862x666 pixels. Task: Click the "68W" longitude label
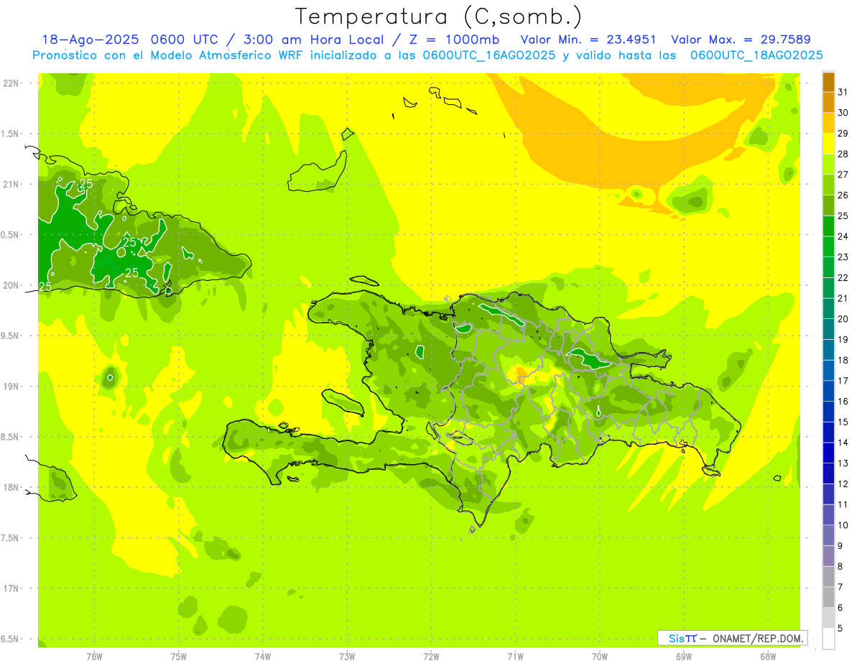[768, 657]
